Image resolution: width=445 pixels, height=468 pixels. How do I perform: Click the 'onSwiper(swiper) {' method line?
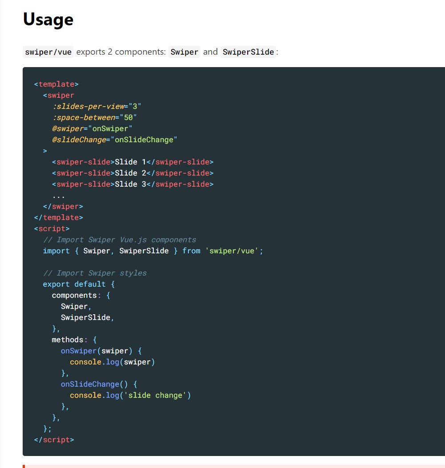pyautogui.click(x=101, y=351)
